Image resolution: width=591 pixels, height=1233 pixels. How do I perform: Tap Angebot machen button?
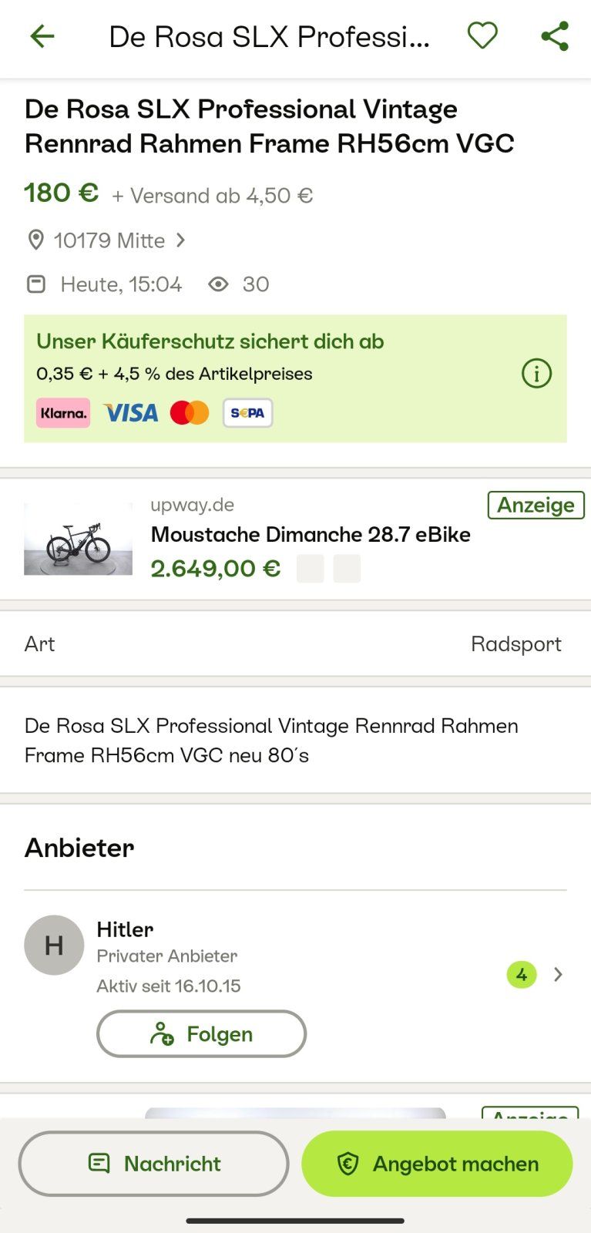[437, 1164]
